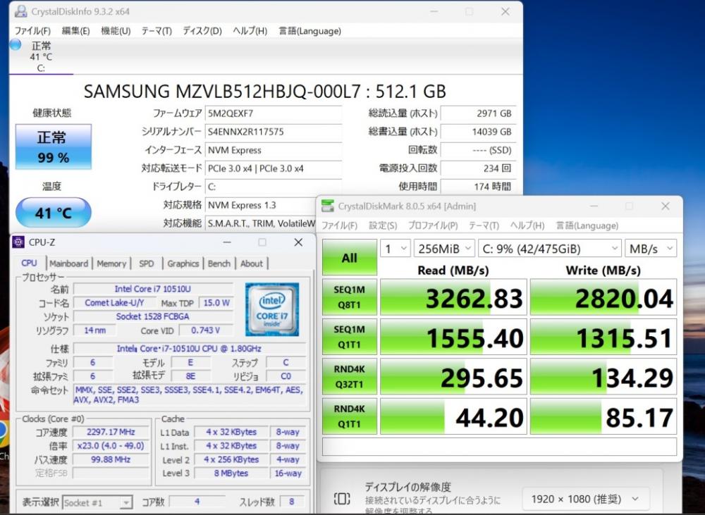
Task: Click the firmware field 5M2QEXF7
Action: [274, 113]
